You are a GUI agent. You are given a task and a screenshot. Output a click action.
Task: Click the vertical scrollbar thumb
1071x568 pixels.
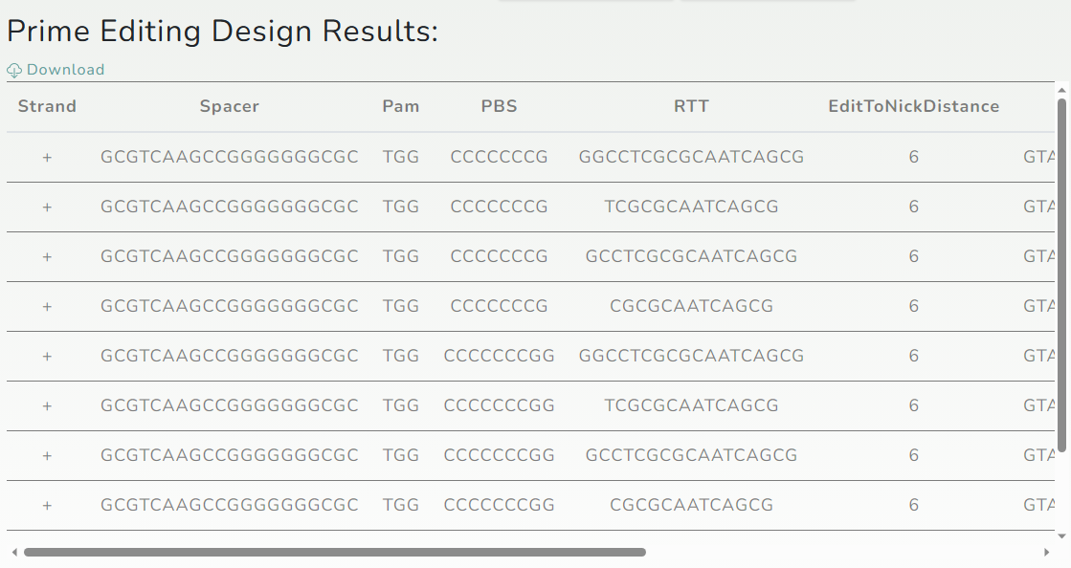(x=1061, y=275)
